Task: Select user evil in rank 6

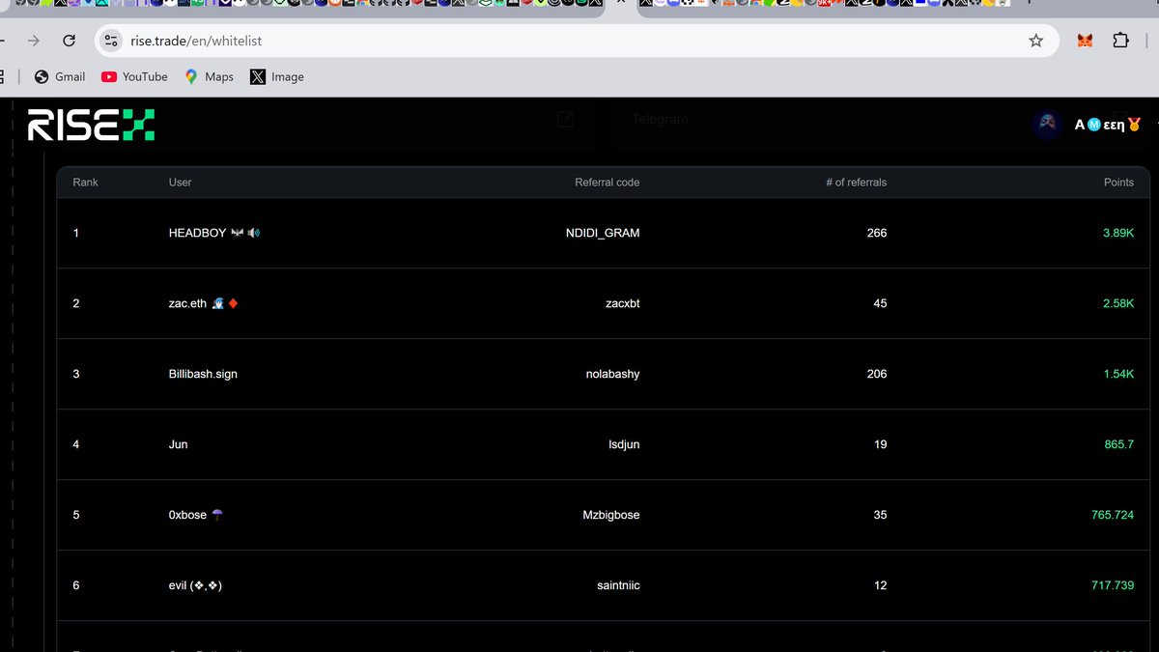Action: 195,585
